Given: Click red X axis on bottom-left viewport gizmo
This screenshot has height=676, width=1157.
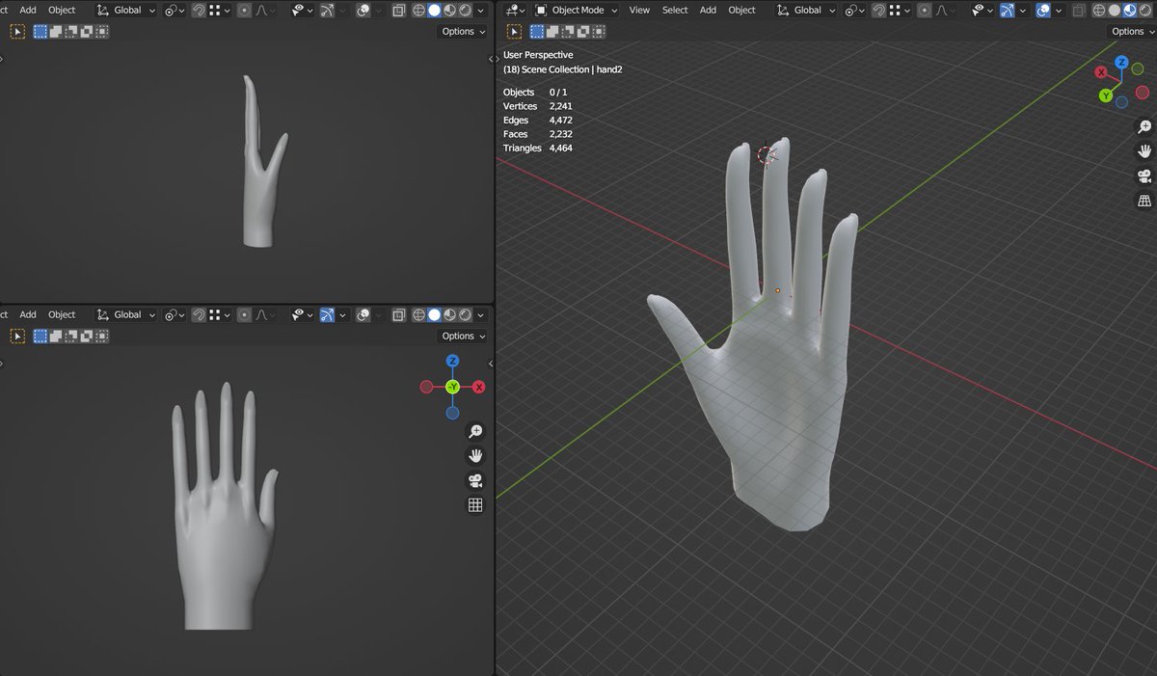Looking at the screenshot, I should (478, 387).
